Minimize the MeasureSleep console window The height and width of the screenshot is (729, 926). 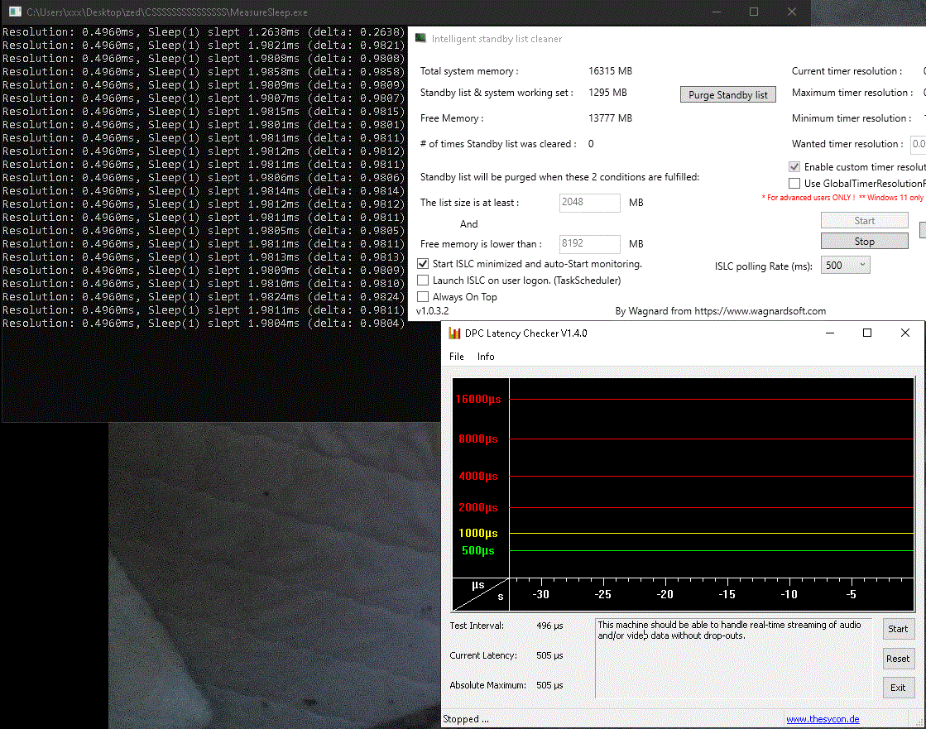(x=715, y=12)
